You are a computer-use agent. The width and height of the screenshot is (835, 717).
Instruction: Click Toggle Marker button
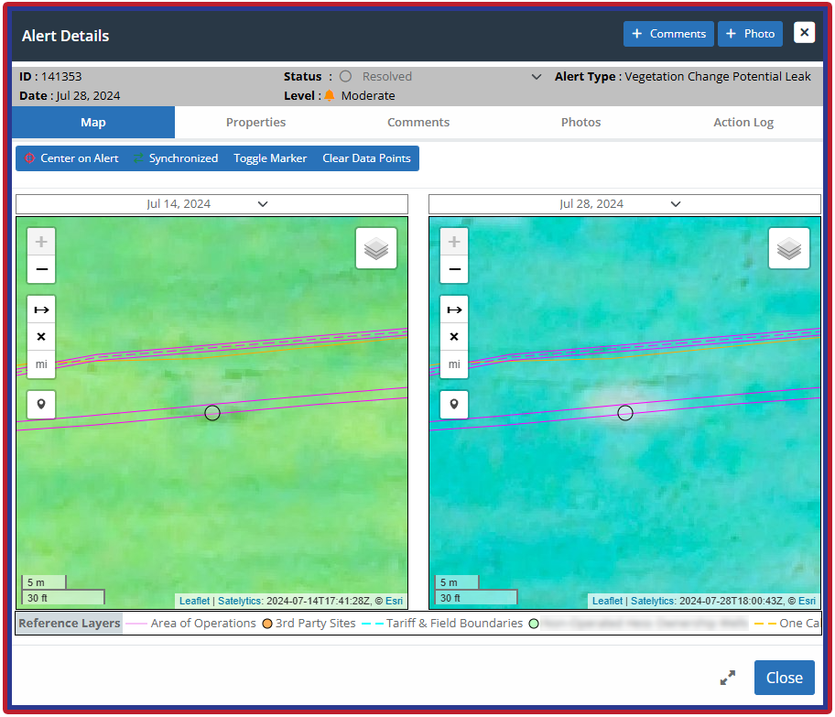(270, 158)
